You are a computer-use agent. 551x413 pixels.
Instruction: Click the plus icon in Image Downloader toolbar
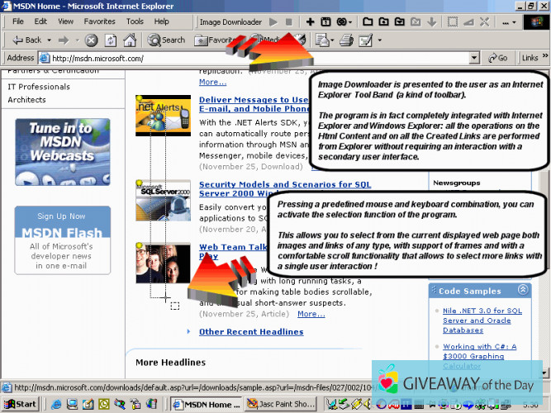pyautogui.click(x=311, y=21)
